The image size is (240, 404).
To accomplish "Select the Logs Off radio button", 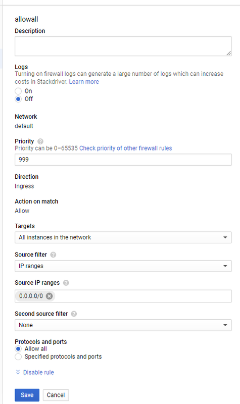I will pyautogui.click(x=18, y=99).
